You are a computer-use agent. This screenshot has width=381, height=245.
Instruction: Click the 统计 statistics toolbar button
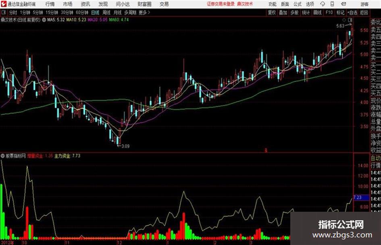[x=306, y=12]
